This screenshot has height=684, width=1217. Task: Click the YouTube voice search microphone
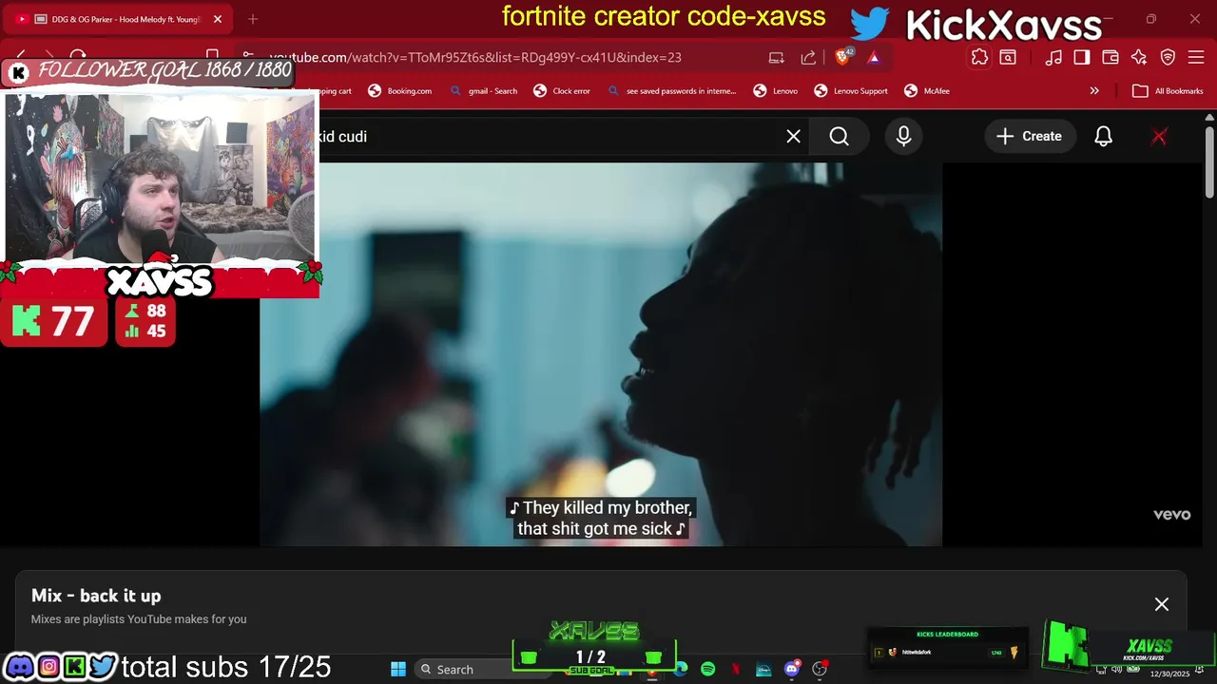[904, 136]
